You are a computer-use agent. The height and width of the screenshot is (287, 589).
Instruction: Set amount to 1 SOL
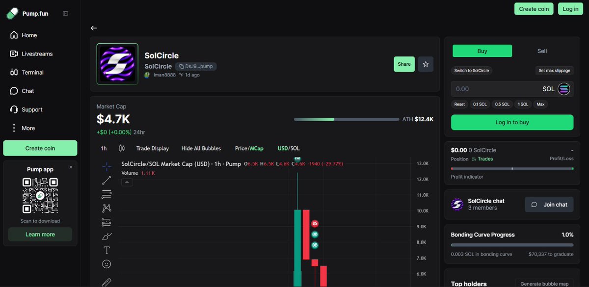524,104
